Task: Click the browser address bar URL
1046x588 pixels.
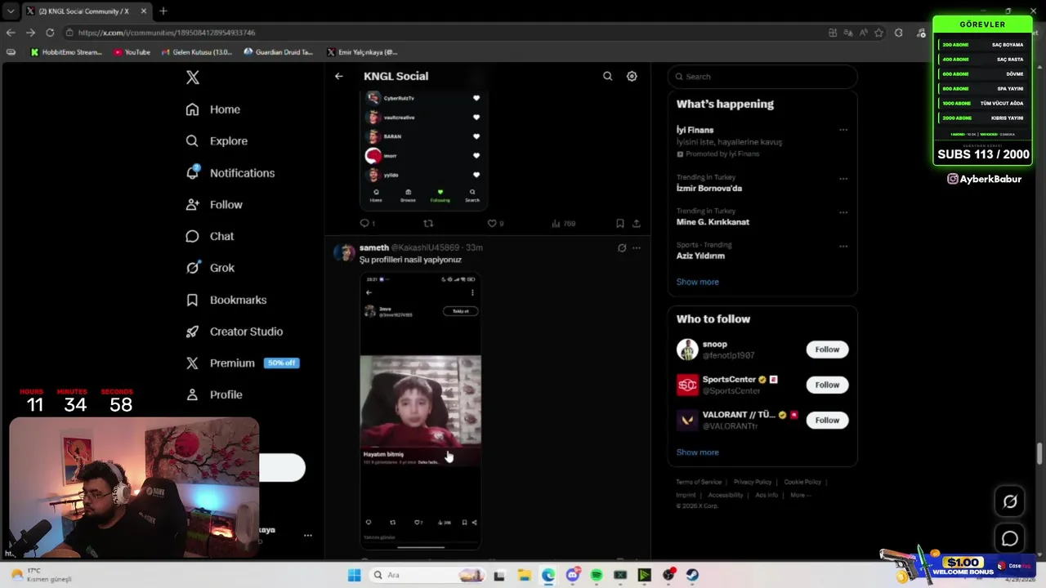Action: click(x=167, y=33)
